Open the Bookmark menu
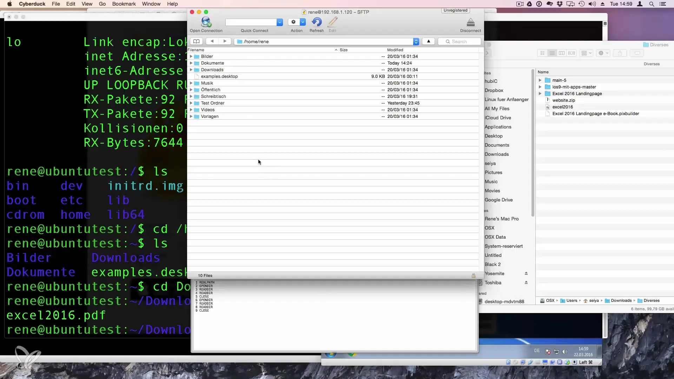674x379 pixels. (x=124, y=4)
